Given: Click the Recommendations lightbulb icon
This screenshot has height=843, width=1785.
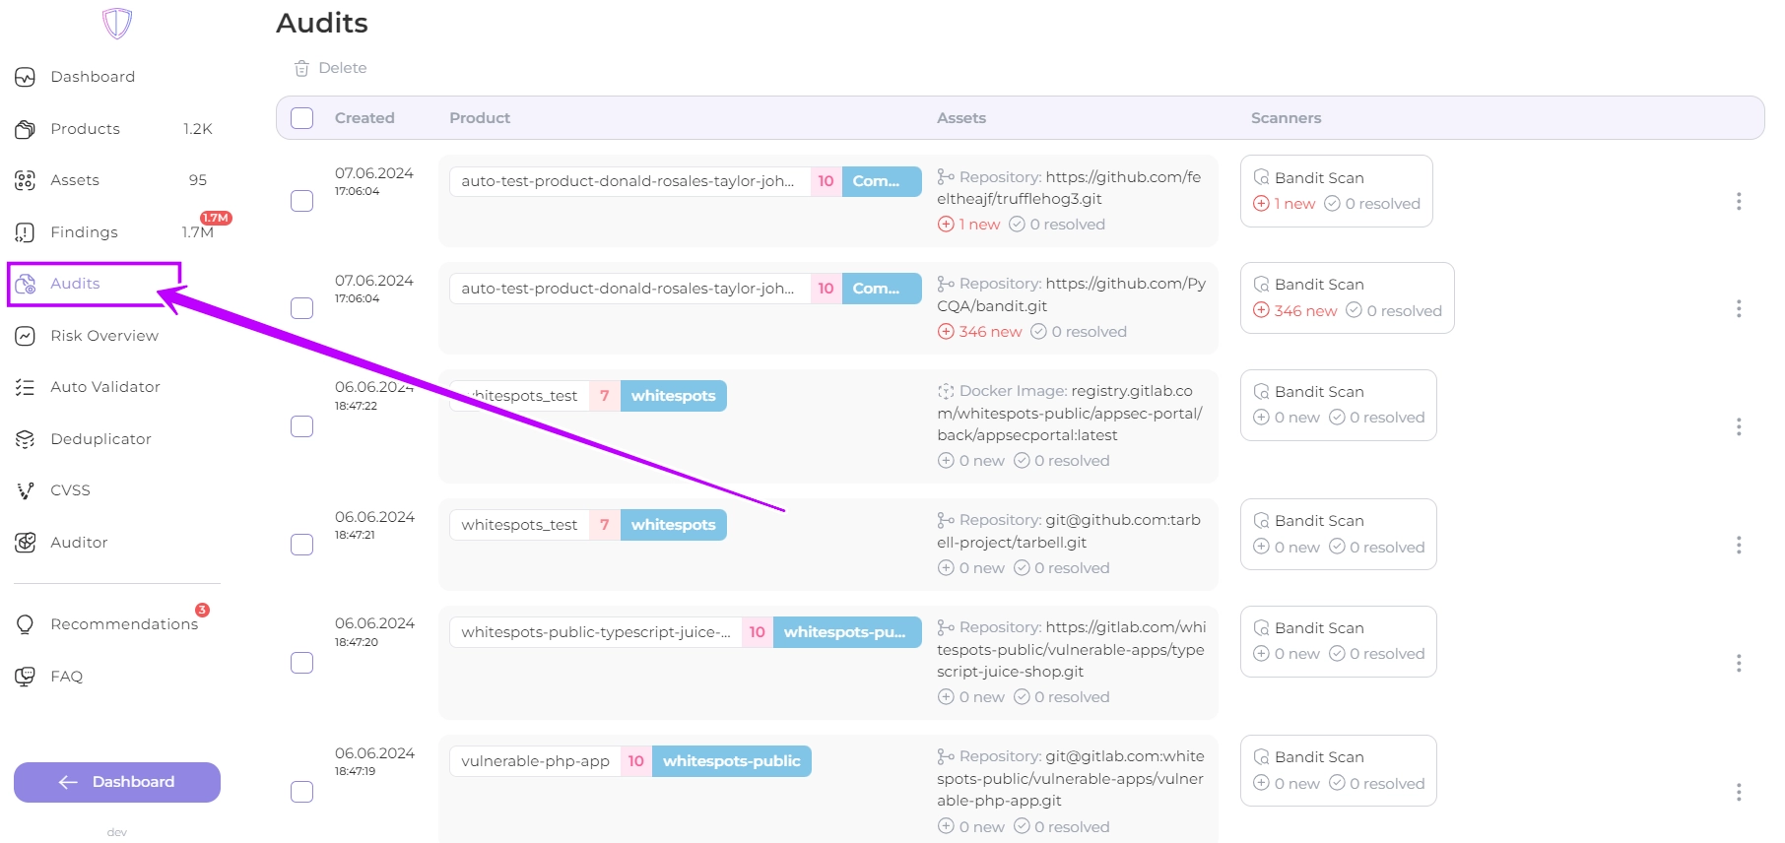Looking at the screenshot, I should (x=26, y=624).
